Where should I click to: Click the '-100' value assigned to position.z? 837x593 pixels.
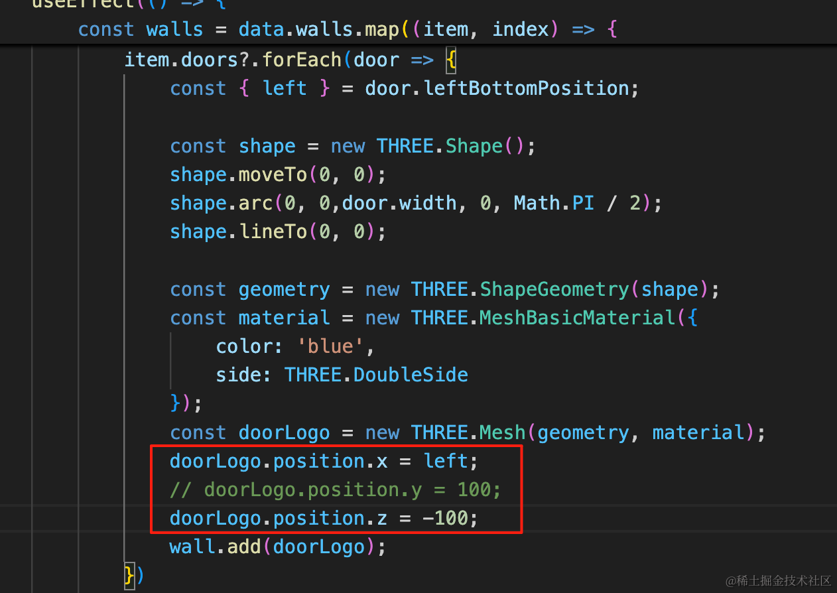tap(445, 518)
